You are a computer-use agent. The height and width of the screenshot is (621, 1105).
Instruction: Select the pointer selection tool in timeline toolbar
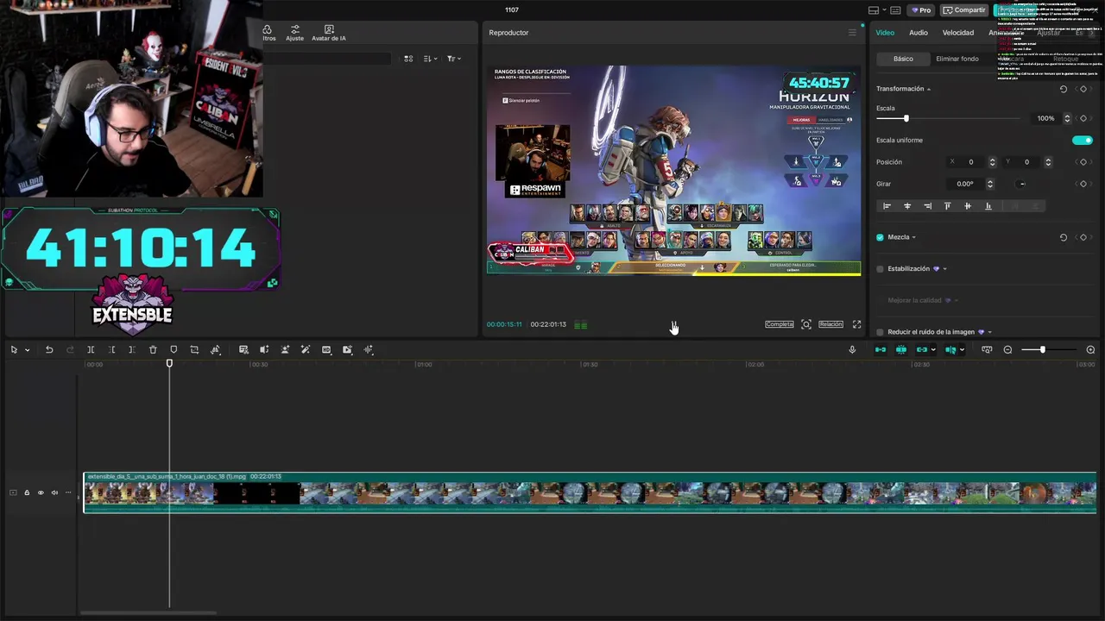pyautogui.click(x=14, y=349)
